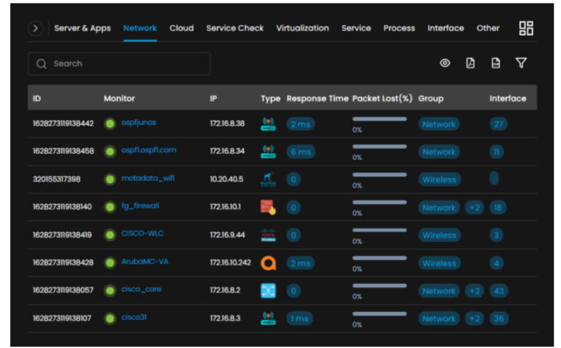Open the filter funnel icon
Viewport: 561px width, 348px height.
coord(521,63)
